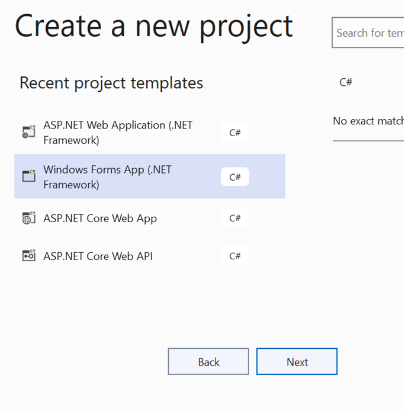Go back with the Back button

tap(208, 362)
